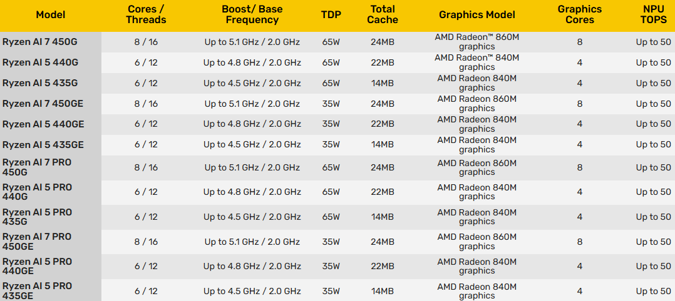This screenshot has width=675, height=301.
Task: Click the Cores / Threads column header
Action: click(146, 14)
